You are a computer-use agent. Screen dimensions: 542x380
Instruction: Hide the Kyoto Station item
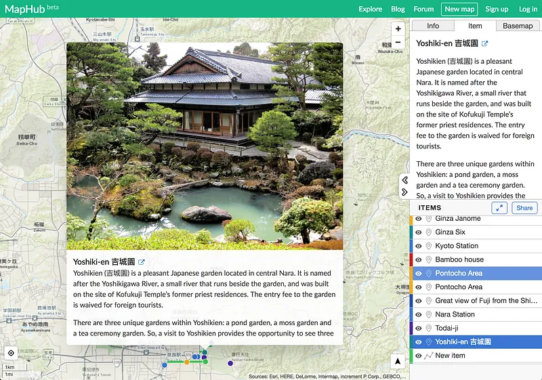(419, 246)
